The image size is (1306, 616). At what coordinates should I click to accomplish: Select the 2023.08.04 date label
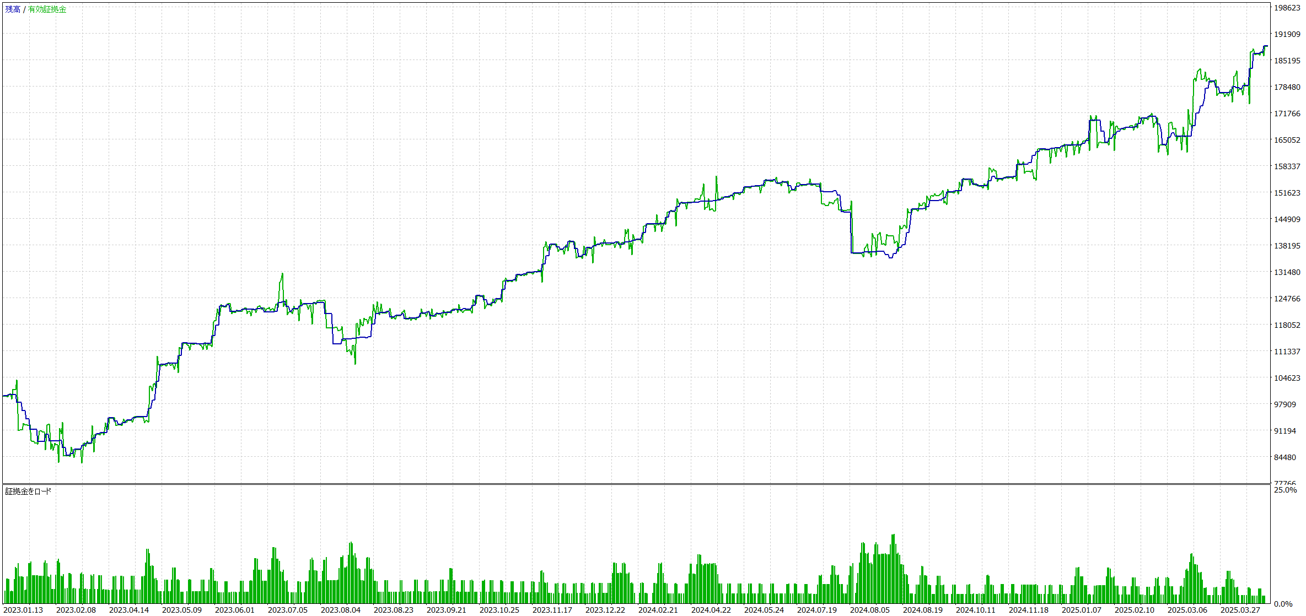tap(341, 610)
